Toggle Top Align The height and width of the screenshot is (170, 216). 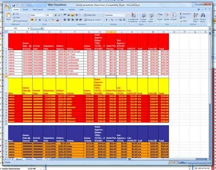65,15
